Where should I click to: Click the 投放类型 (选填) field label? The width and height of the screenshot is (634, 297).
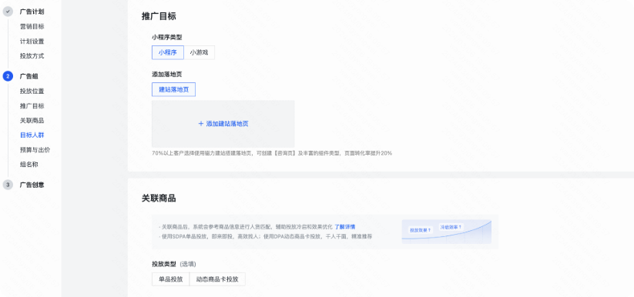pyautogui.click(x=174, y=264)
